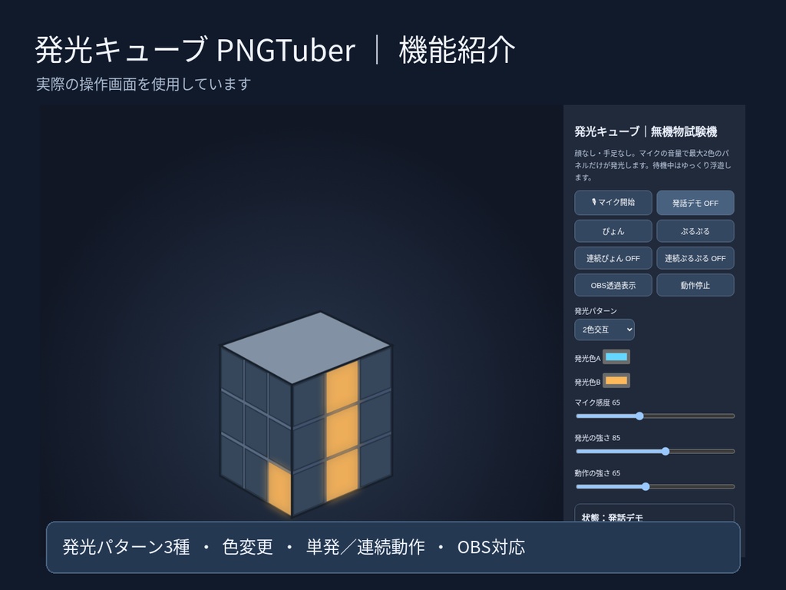Click the 発光パターン label
The width and height of the screenshot is (786, 590).
point(596,311)
